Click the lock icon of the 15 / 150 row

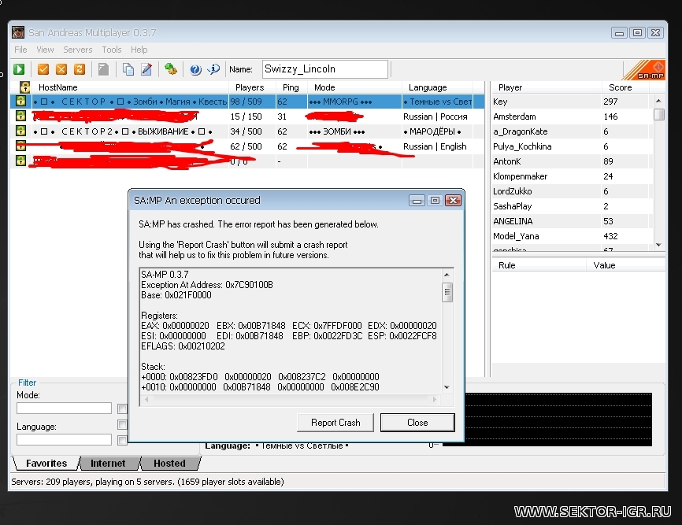pyautogui.click(x=20, y=116)
